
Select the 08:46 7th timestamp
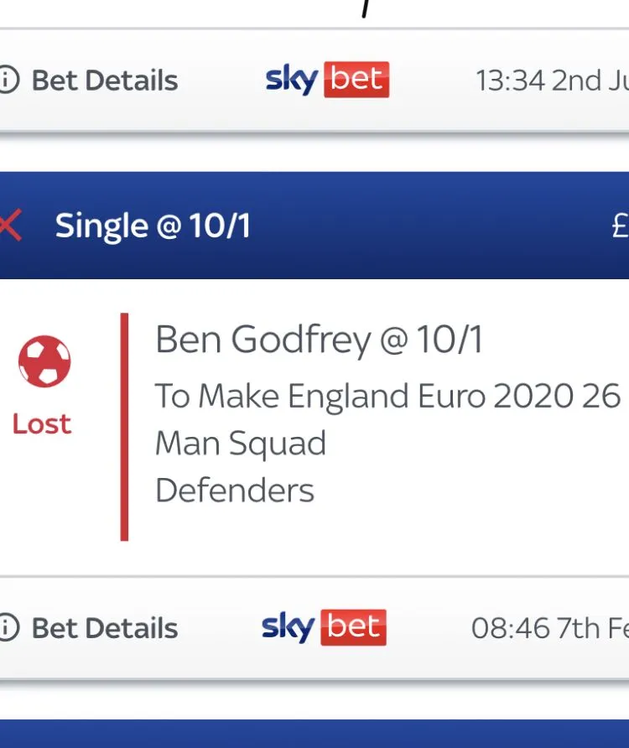[549, 628]
